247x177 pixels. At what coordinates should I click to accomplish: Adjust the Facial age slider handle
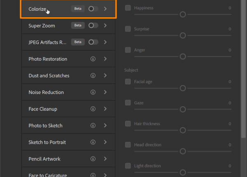click(183, 88)
